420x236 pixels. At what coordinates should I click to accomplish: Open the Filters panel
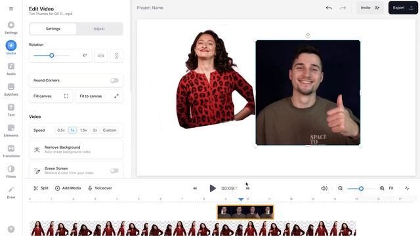(x=11, y=172)
